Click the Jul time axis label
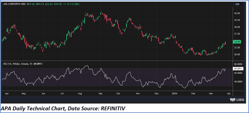The image size is (249, 113). 62,94
